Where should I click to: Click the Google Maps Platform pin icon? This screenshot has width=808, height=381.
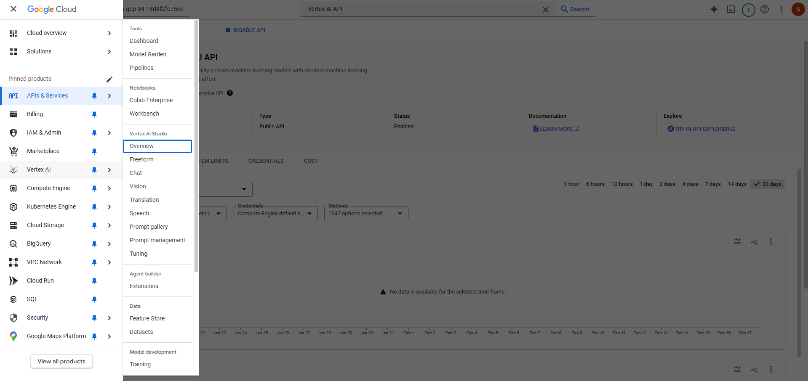(13, 336)
